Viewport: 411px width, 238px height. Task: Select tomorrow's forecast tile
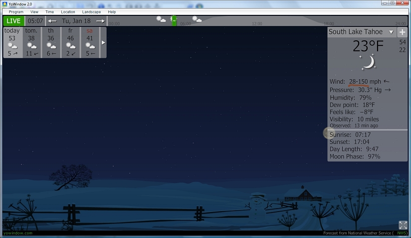[32, 42]
